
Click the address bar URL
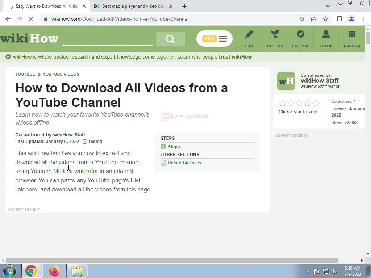tap(120, 19)
